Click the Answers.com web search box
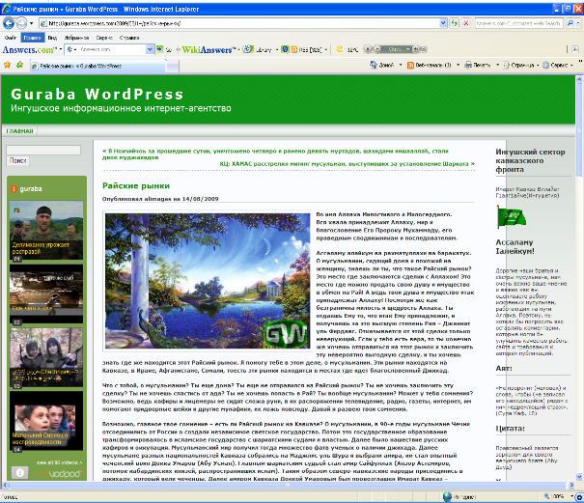The height and width of the screenshot is (503, 584). [518, 23]
